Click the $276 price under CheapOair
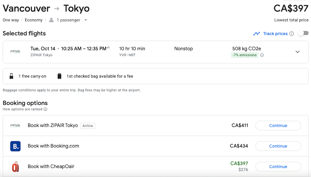This screenshot has width=311, height=177. tap(243, 170)
